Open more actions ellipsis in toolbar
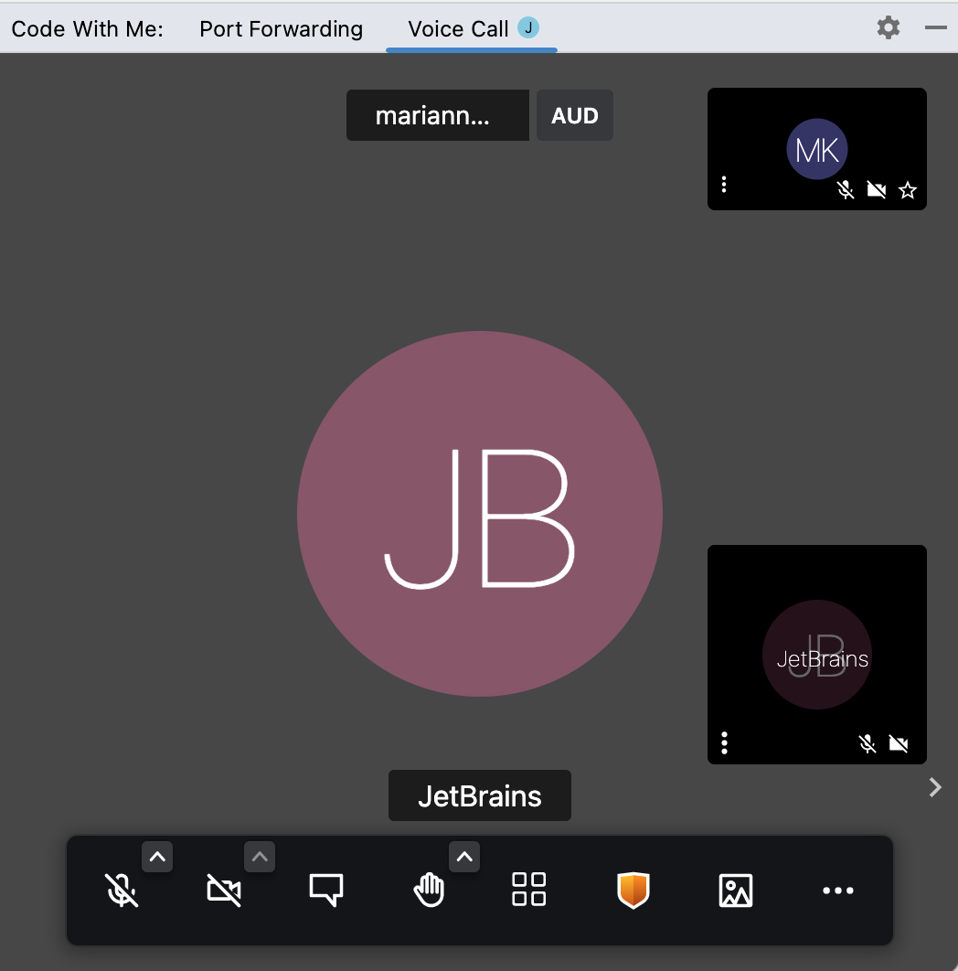This screenshot has width=958, height=971. pyautogui.click(x=838, y=891)
